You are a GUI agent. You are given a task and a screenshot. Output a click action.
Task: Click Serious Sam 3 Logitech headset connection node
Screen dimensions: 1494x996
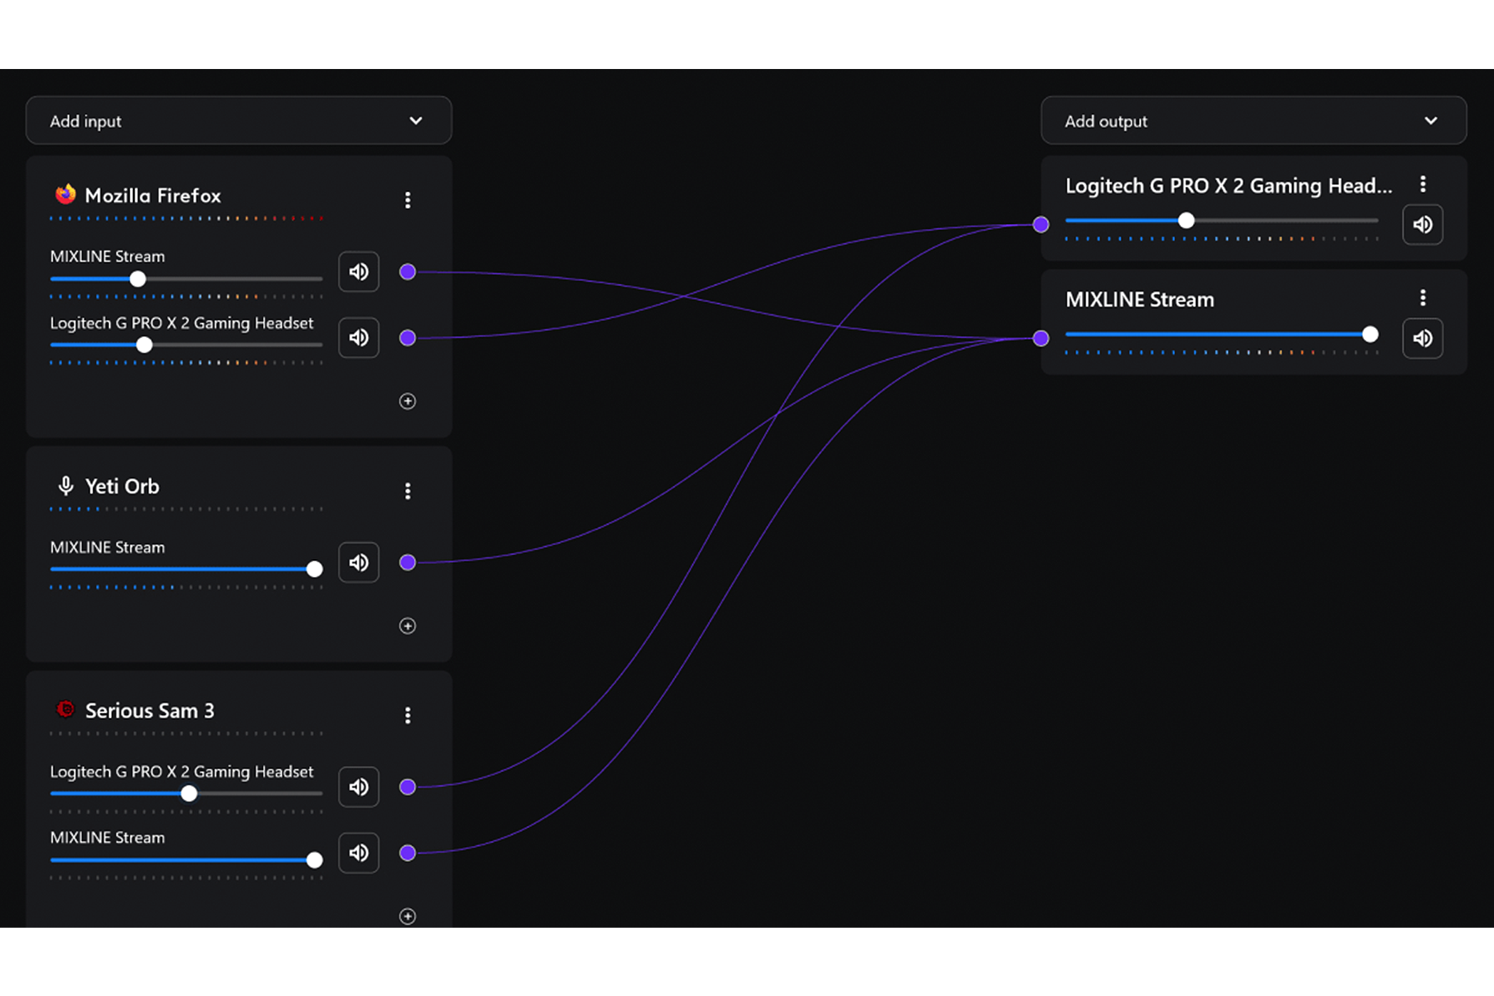(408, 787)
